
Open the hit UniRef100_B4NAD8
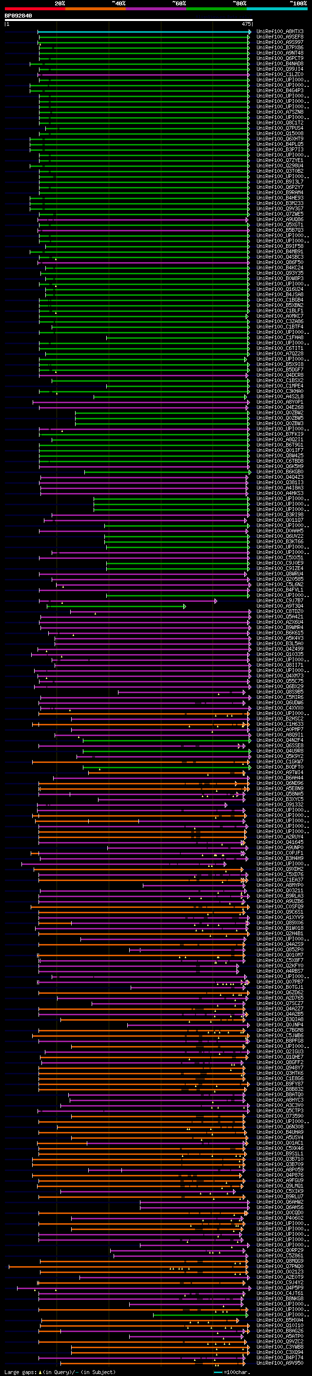click(280, 64)
